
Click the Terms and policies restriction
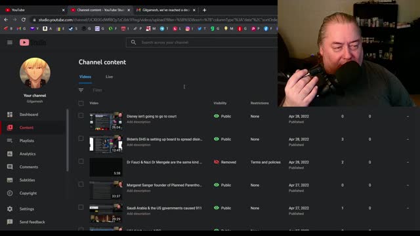[265, 162]
